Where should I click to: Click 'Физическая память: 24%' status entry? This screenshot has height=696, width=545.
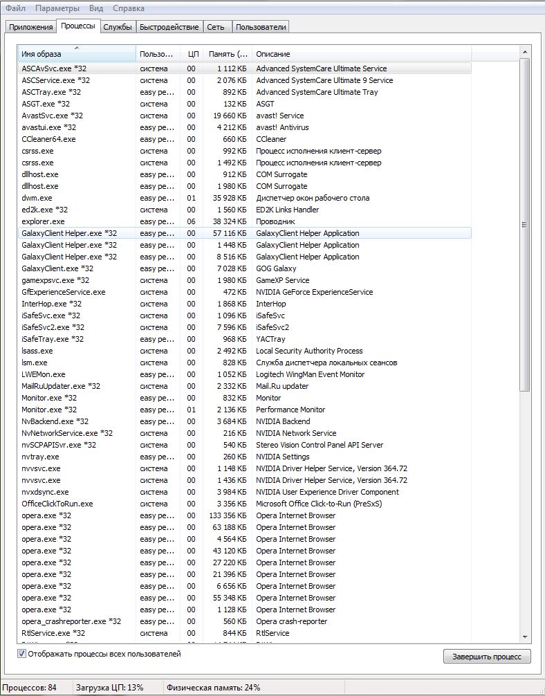pyautogui.click(x=214, y=688)
